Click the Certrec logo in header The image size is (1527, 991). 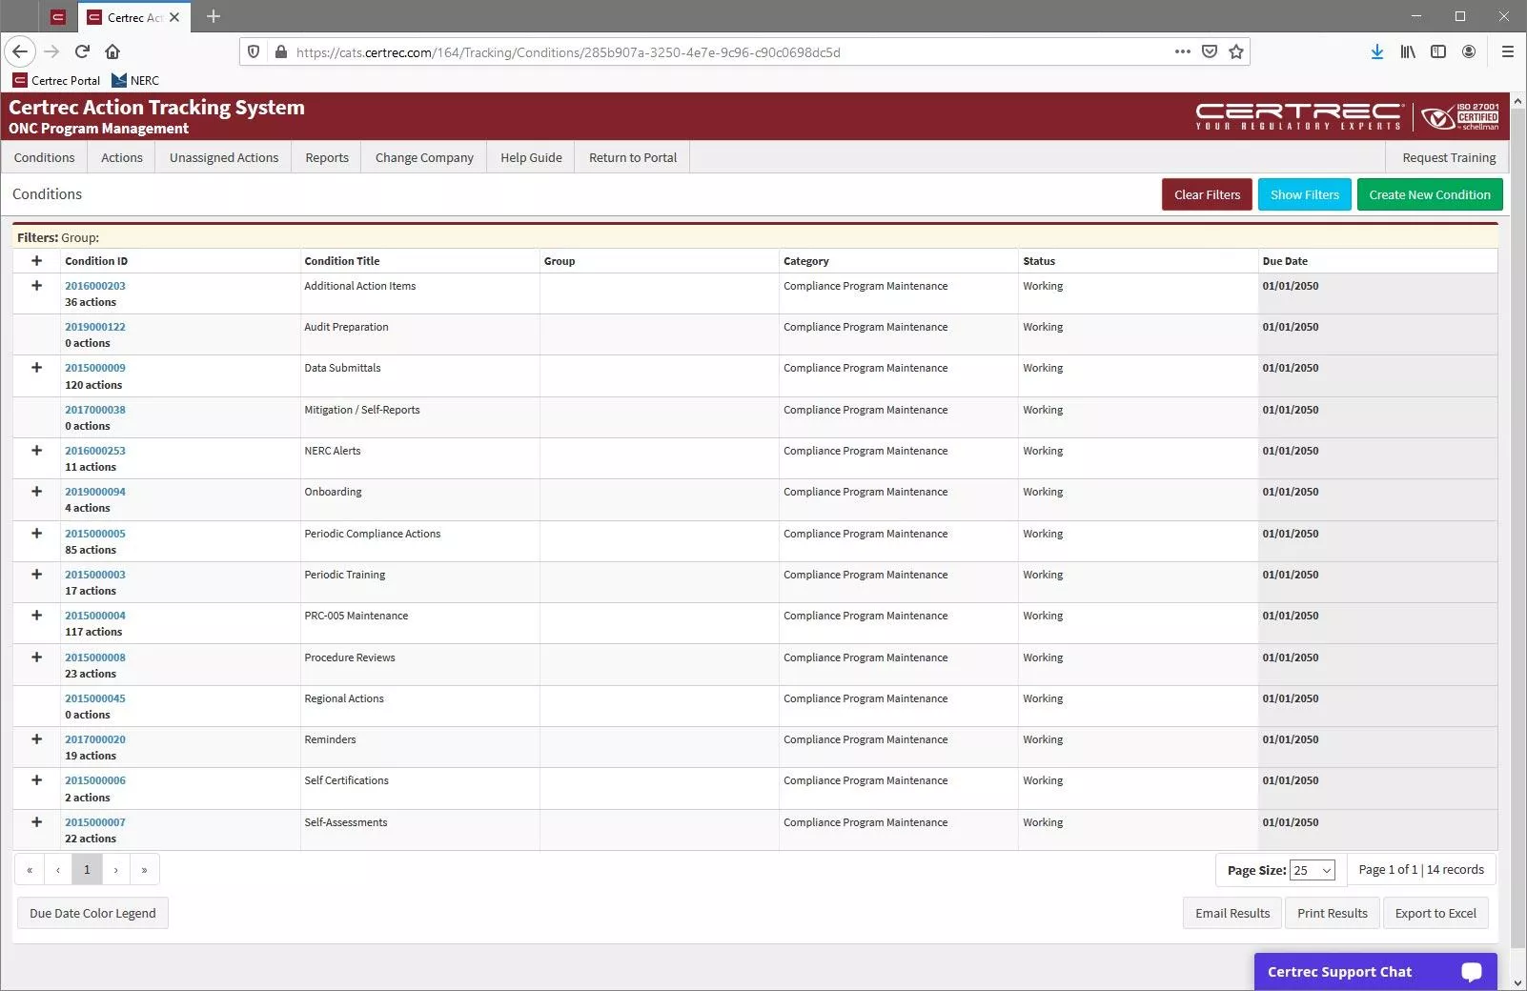click(1300, 116)
